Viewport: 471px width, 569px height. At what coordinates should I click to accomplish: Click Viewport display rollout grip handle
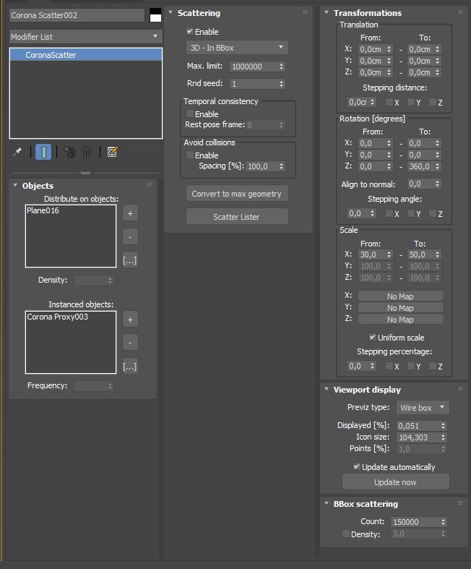(x=460, y=389)
